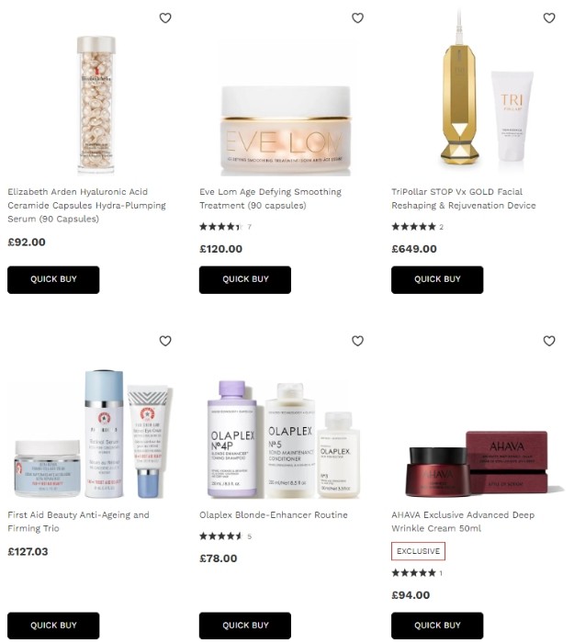Open Olaplex Blonde-Enhancer Routine title link

[274, 515]
